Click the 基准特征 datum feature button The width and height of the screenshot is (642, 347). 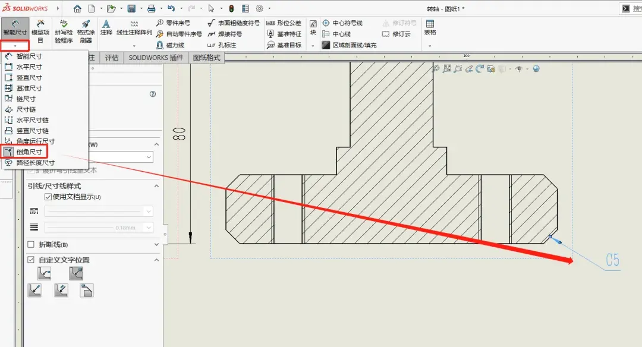click(x=284, y=34)
